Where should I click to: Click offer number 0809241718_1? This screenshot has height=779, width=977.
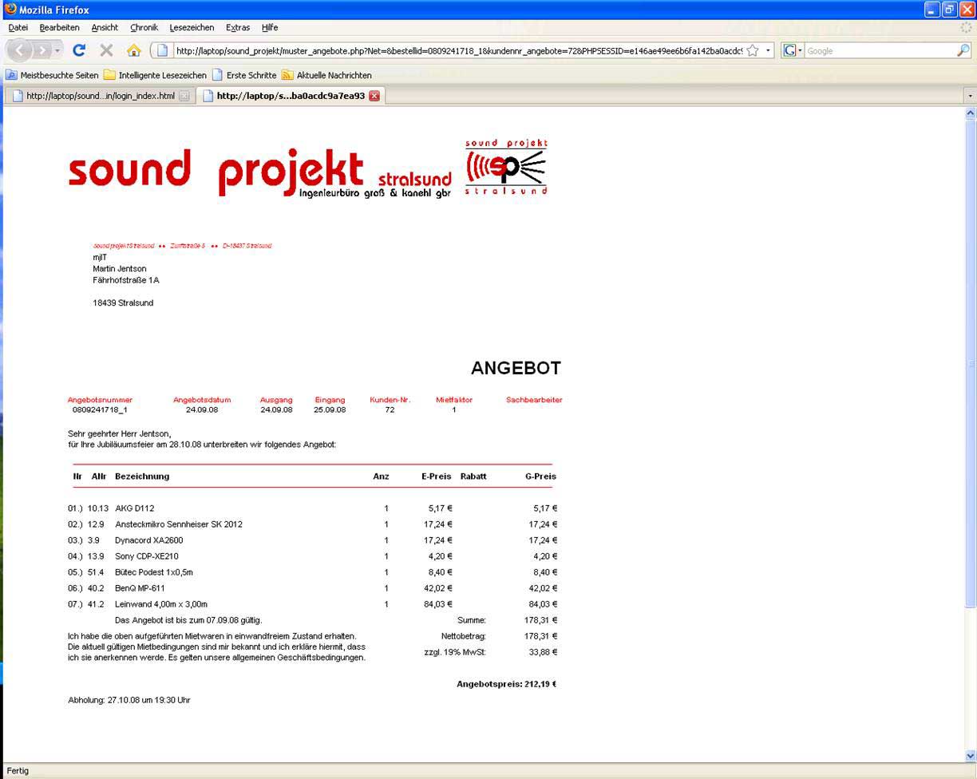[100, 409]
